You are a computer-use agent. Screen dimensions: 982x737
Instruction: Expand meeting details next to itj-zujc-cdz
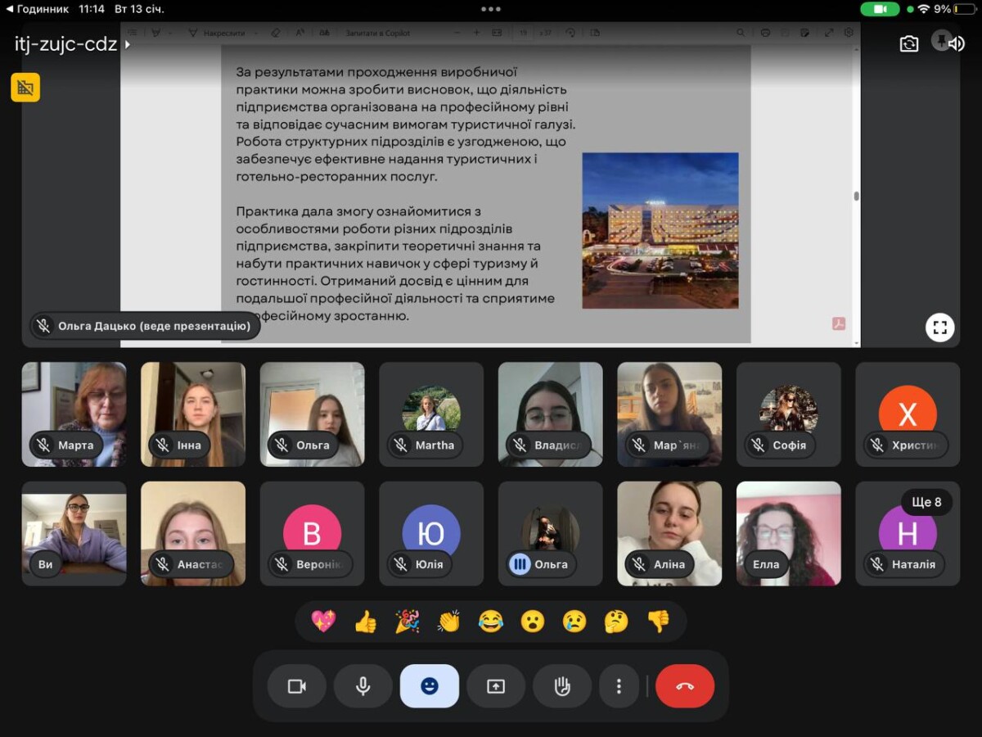click(x=128, y=45)
